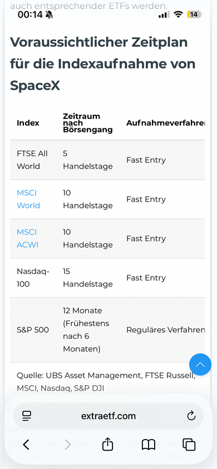Open Safari bookmarks book icon
Screen dimensions: 217x469
point(149,445)
